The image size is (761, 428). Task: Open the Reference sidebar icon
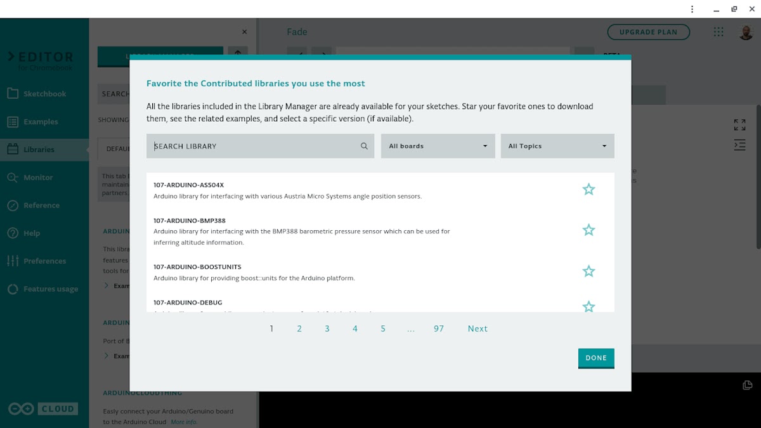[x=13, y=205]
